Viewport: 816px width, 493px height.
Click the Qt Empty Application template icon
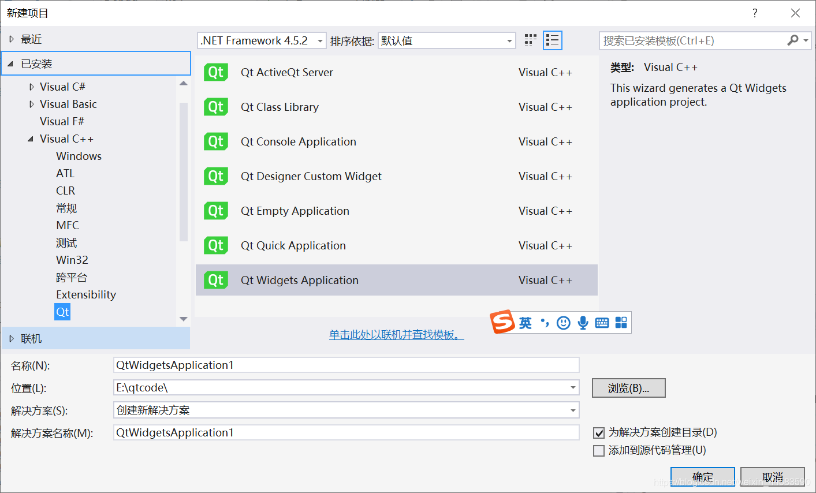216,211
